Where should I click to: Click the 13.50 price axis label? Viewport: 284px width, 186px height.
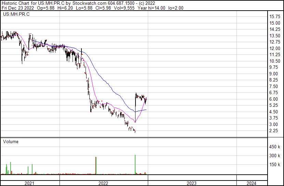pos(275,36)
